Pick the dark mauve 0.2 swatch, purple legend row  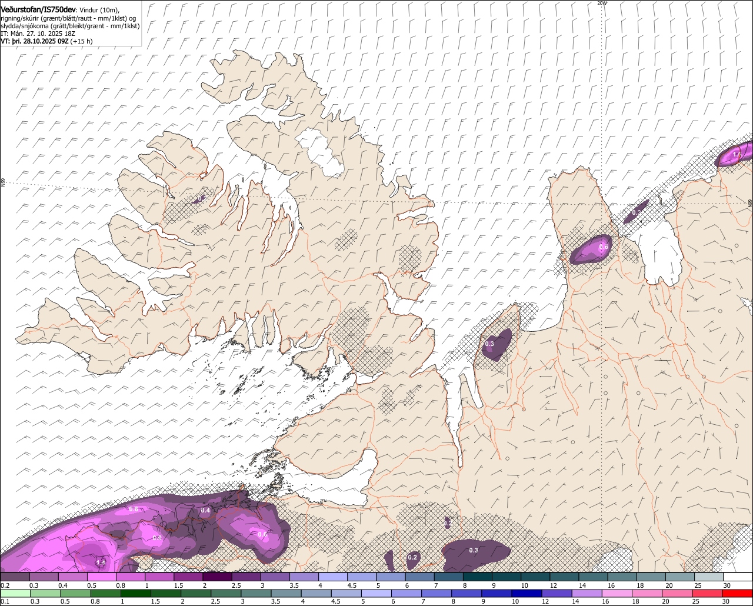15,577
